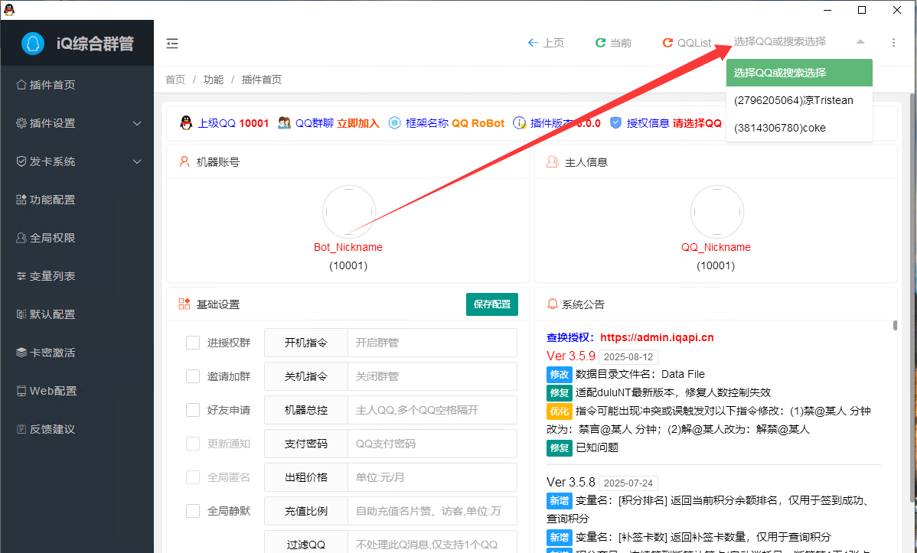This screenshot has width=917, height=553.
Task: Collapse sidebar using the menu fold icon
Action: click(172, 43)
